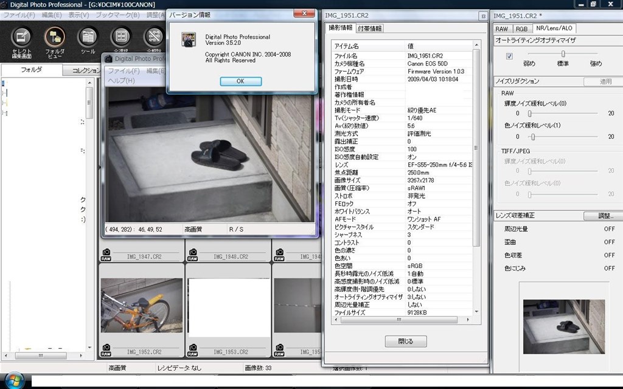
Task: Toggle the オートライティングオプティマイザ checkbox
Action: (x=509, y=57)
